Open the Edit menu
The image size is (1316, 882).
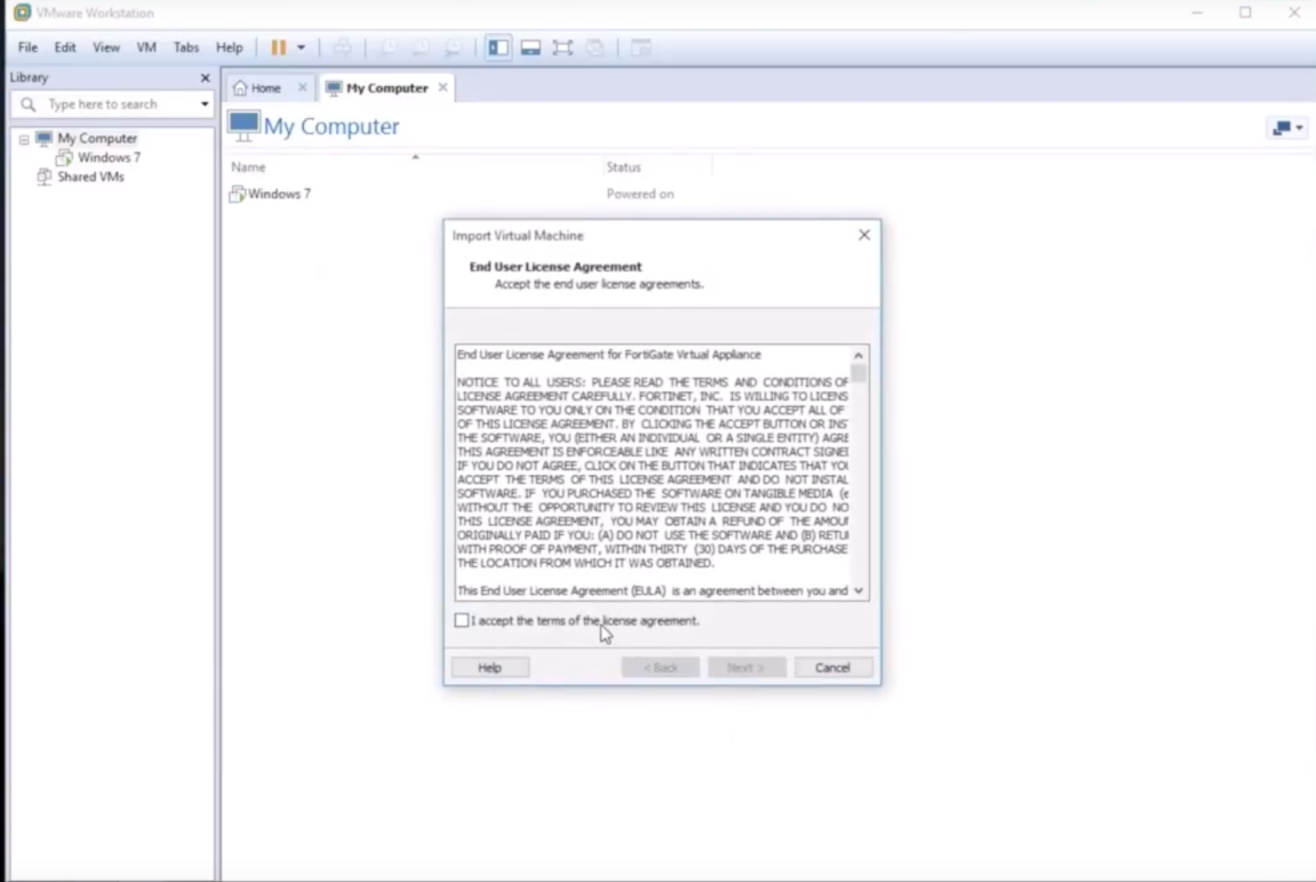point(65,47)
